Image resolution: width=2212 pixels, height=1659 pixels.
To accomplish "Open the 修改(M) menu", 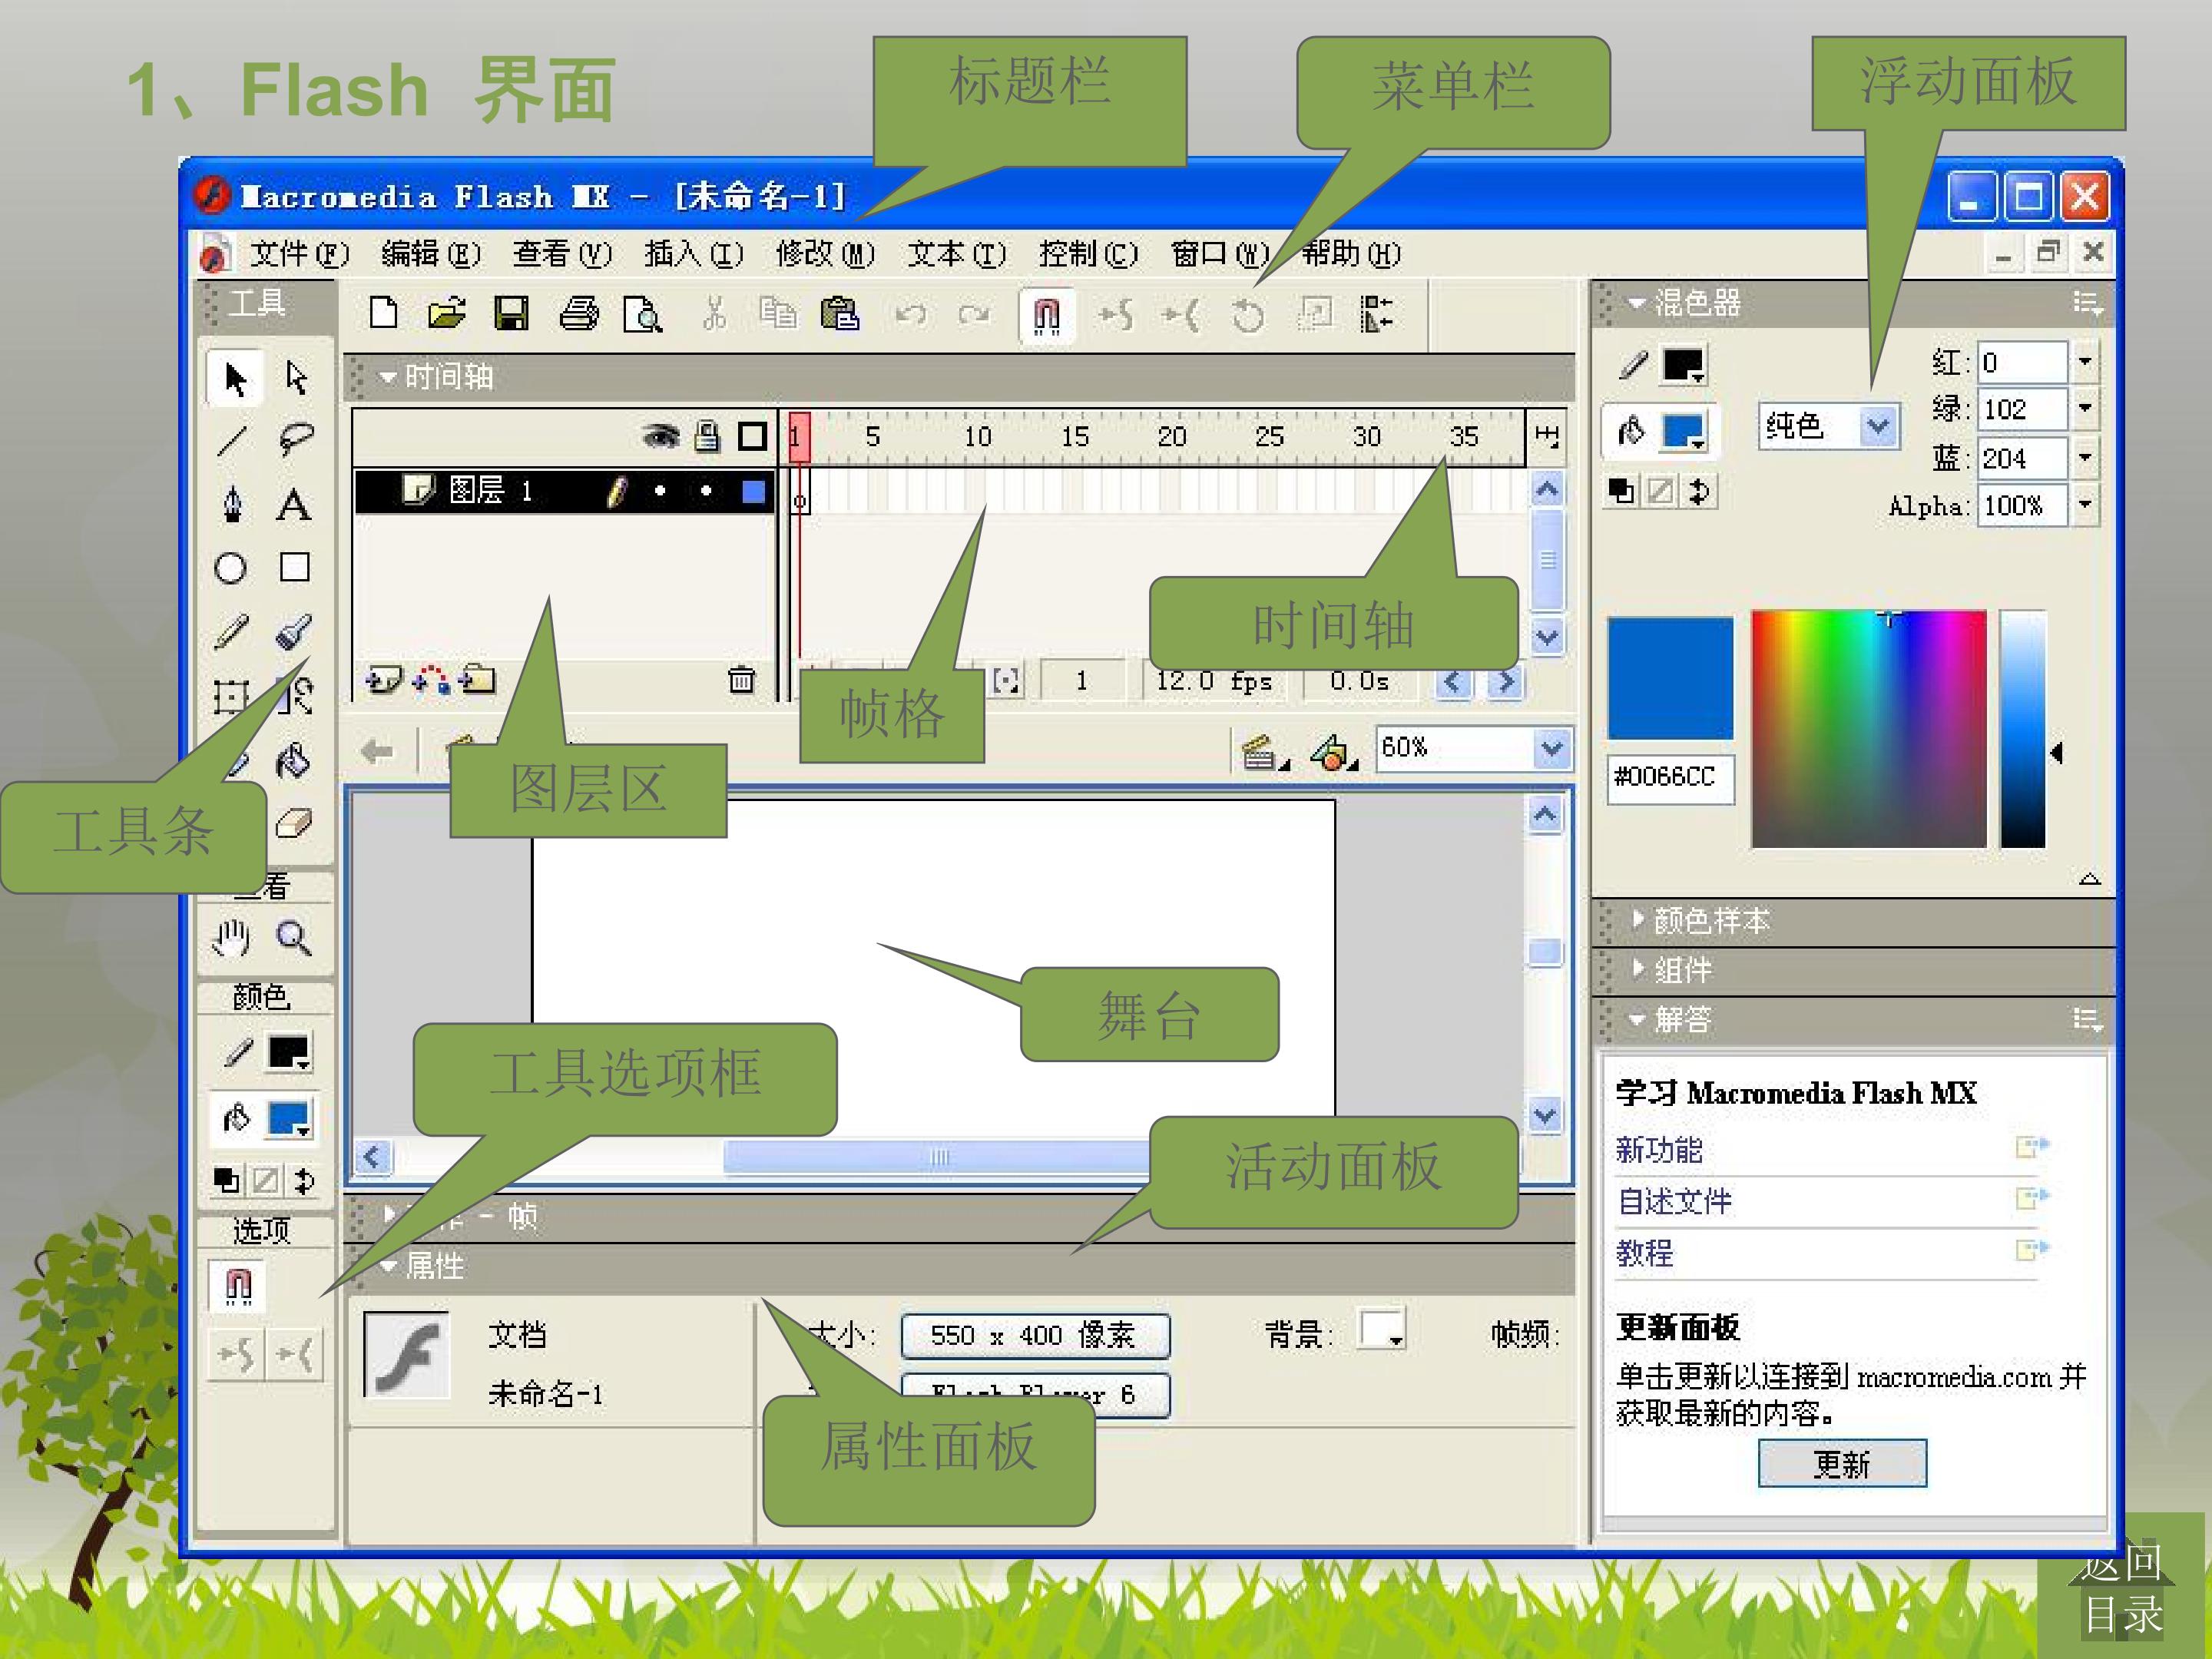I will [825, 254].
